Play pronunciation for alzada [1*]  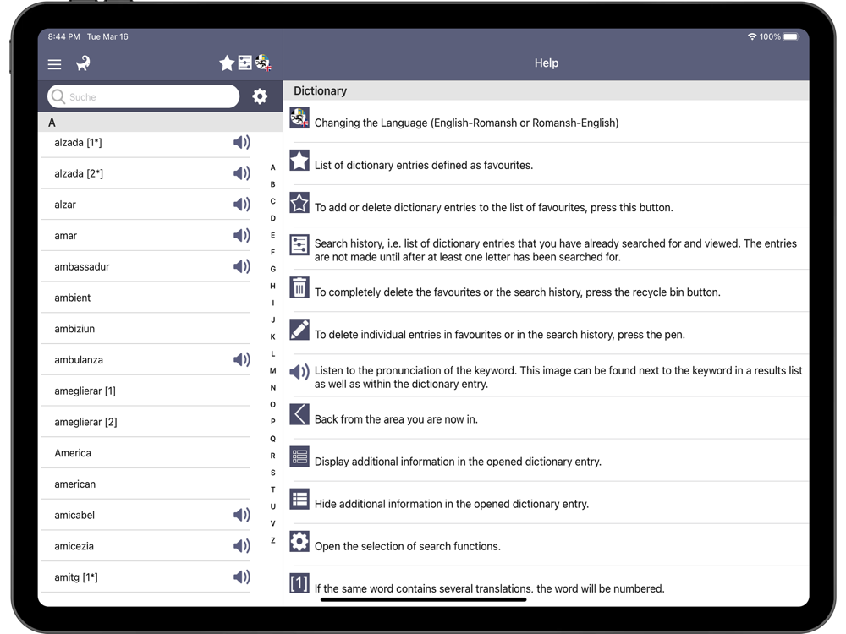242,142
